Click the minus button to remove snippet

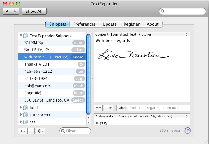(x=31, y=131)
